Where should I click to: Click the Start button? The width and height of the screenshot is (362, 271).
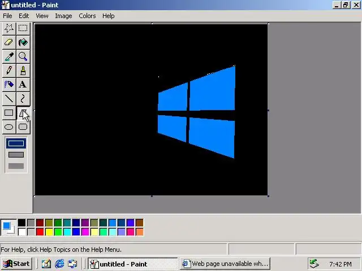click(16, 264)
